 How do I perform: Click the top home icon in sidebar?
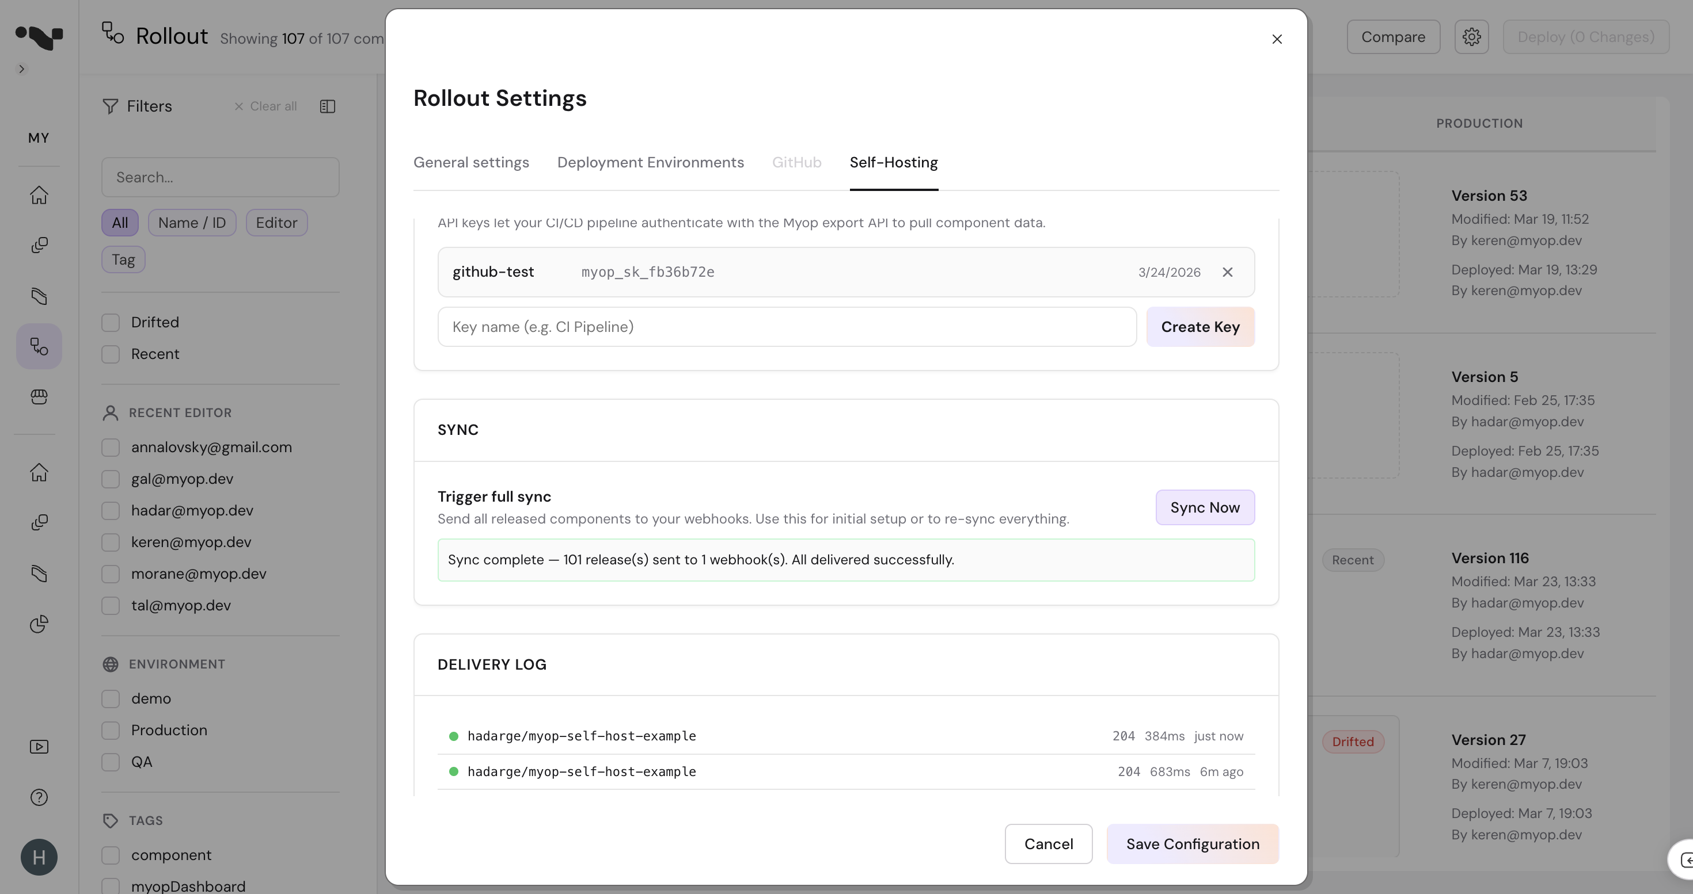(39, 195)
